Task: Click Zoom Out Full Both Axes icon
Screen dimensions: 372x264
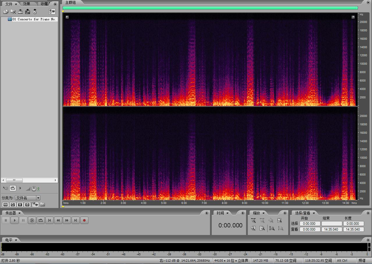Action: tap(271, 220)
